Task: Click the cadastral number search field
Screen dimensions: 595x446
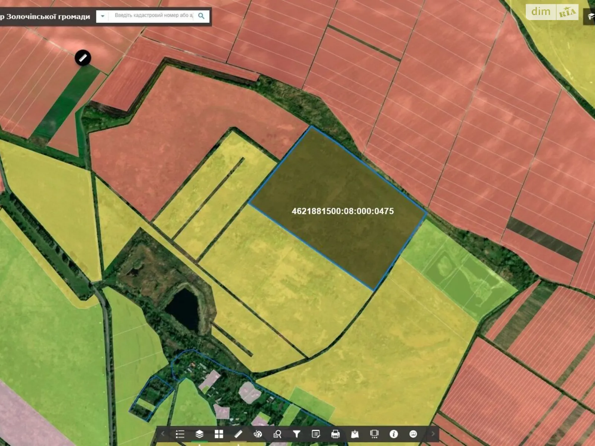Action: point(153,16)
